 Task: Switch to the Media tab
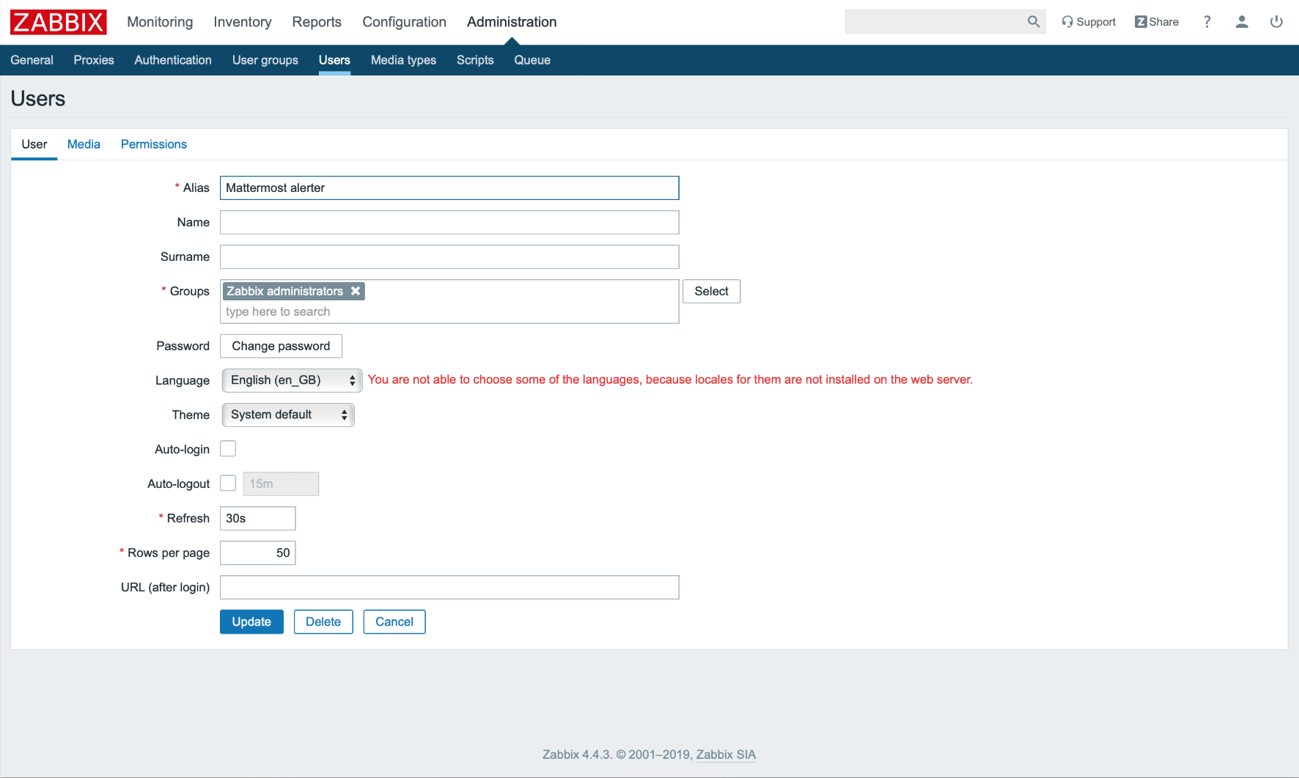point(84,144)
